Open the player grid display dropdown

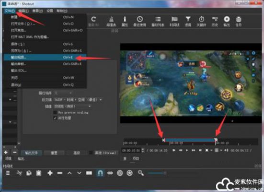(221, 150)
